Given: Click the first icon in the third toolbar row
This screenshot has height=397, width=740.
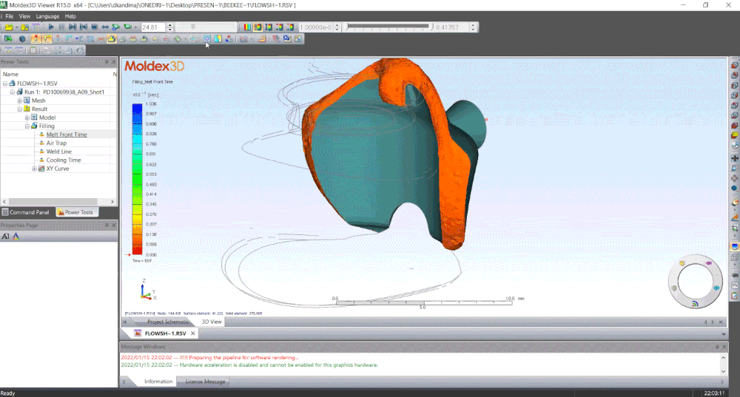Looking at the screenshot, I should (8, 50).
